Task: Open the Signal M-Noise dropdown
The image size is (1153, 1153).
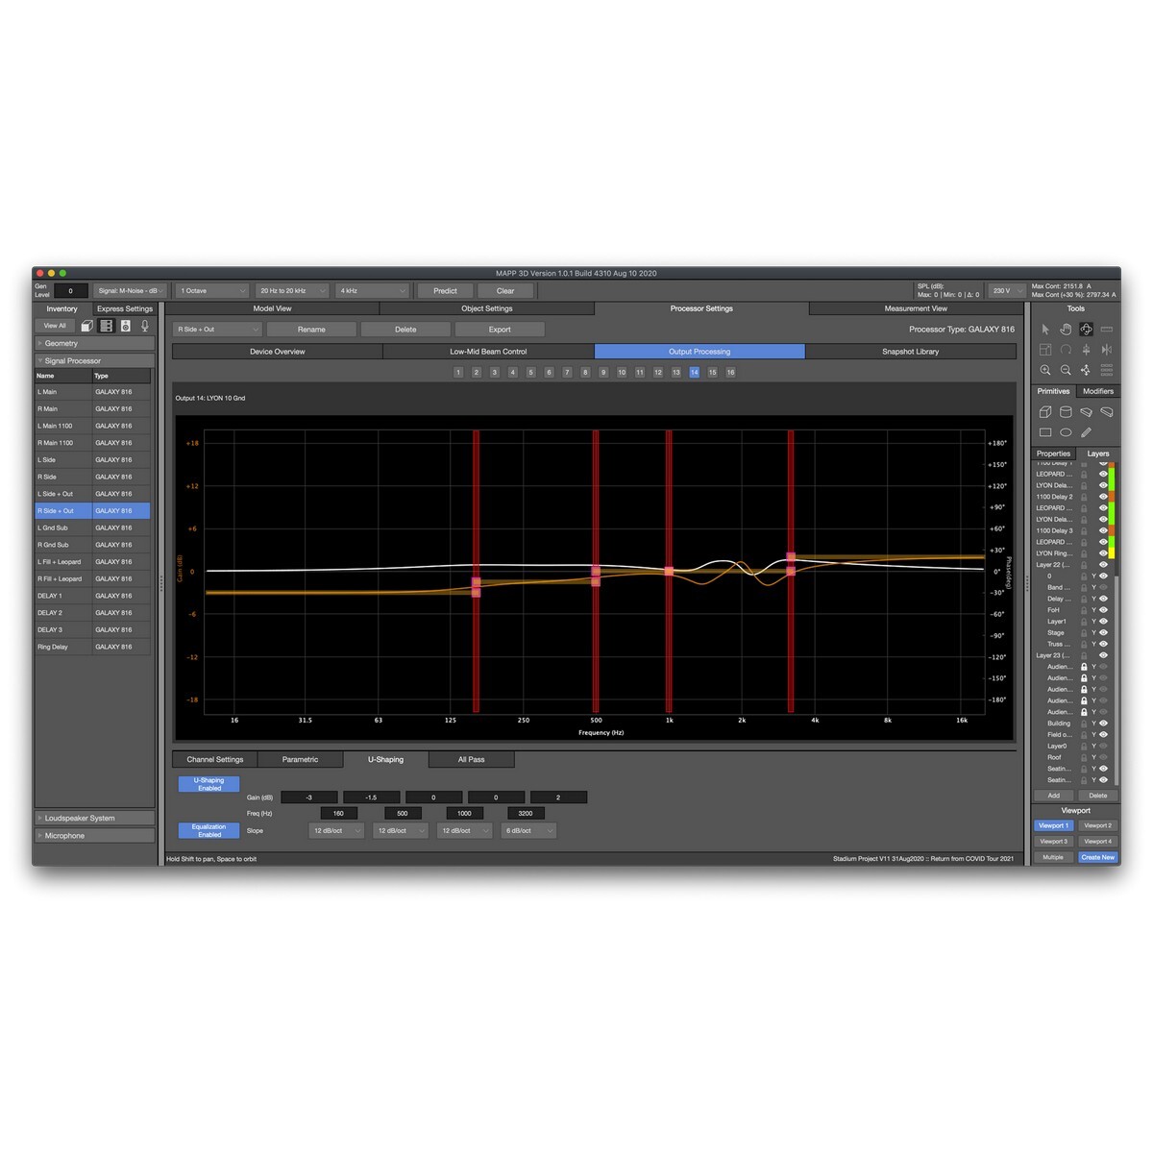Action: (131, 291)
